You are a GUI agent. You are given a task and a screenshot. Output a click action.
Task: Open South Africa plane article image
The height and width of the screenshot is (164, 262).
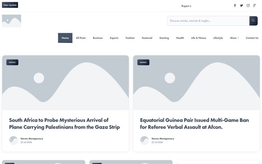click(65, 83)
